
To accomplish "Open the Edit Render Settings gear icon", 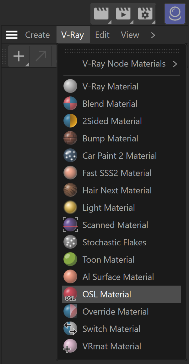I will point(145,14).
